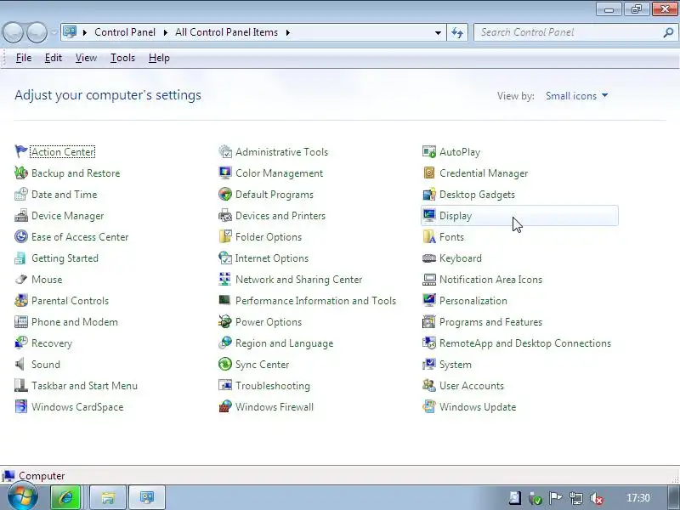Viewport: 680px width, 510px height.
Task: Click RemoteApp and Desktop Connections link
Action: pyautogui.click(x=525, y=343)
